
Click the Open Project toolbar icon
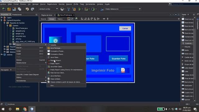coord(14,9)
